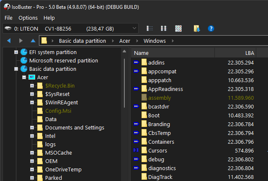
Task: Select the $WinREAgent folder in tree
Action: 62,102
